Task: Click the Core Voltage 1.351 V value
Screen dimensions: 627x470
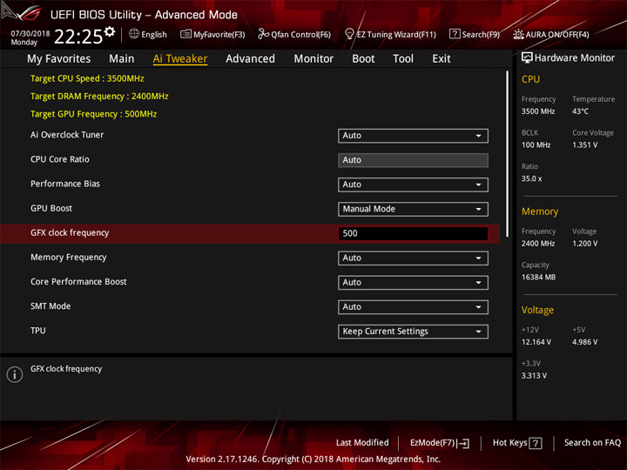Action: coord(584,145)
